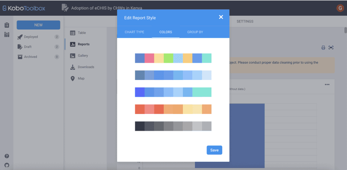The width and height of the screenshot is (347, 170).
Task: Open the GitHub icon in sidebar
Action: tap(7, 165)
